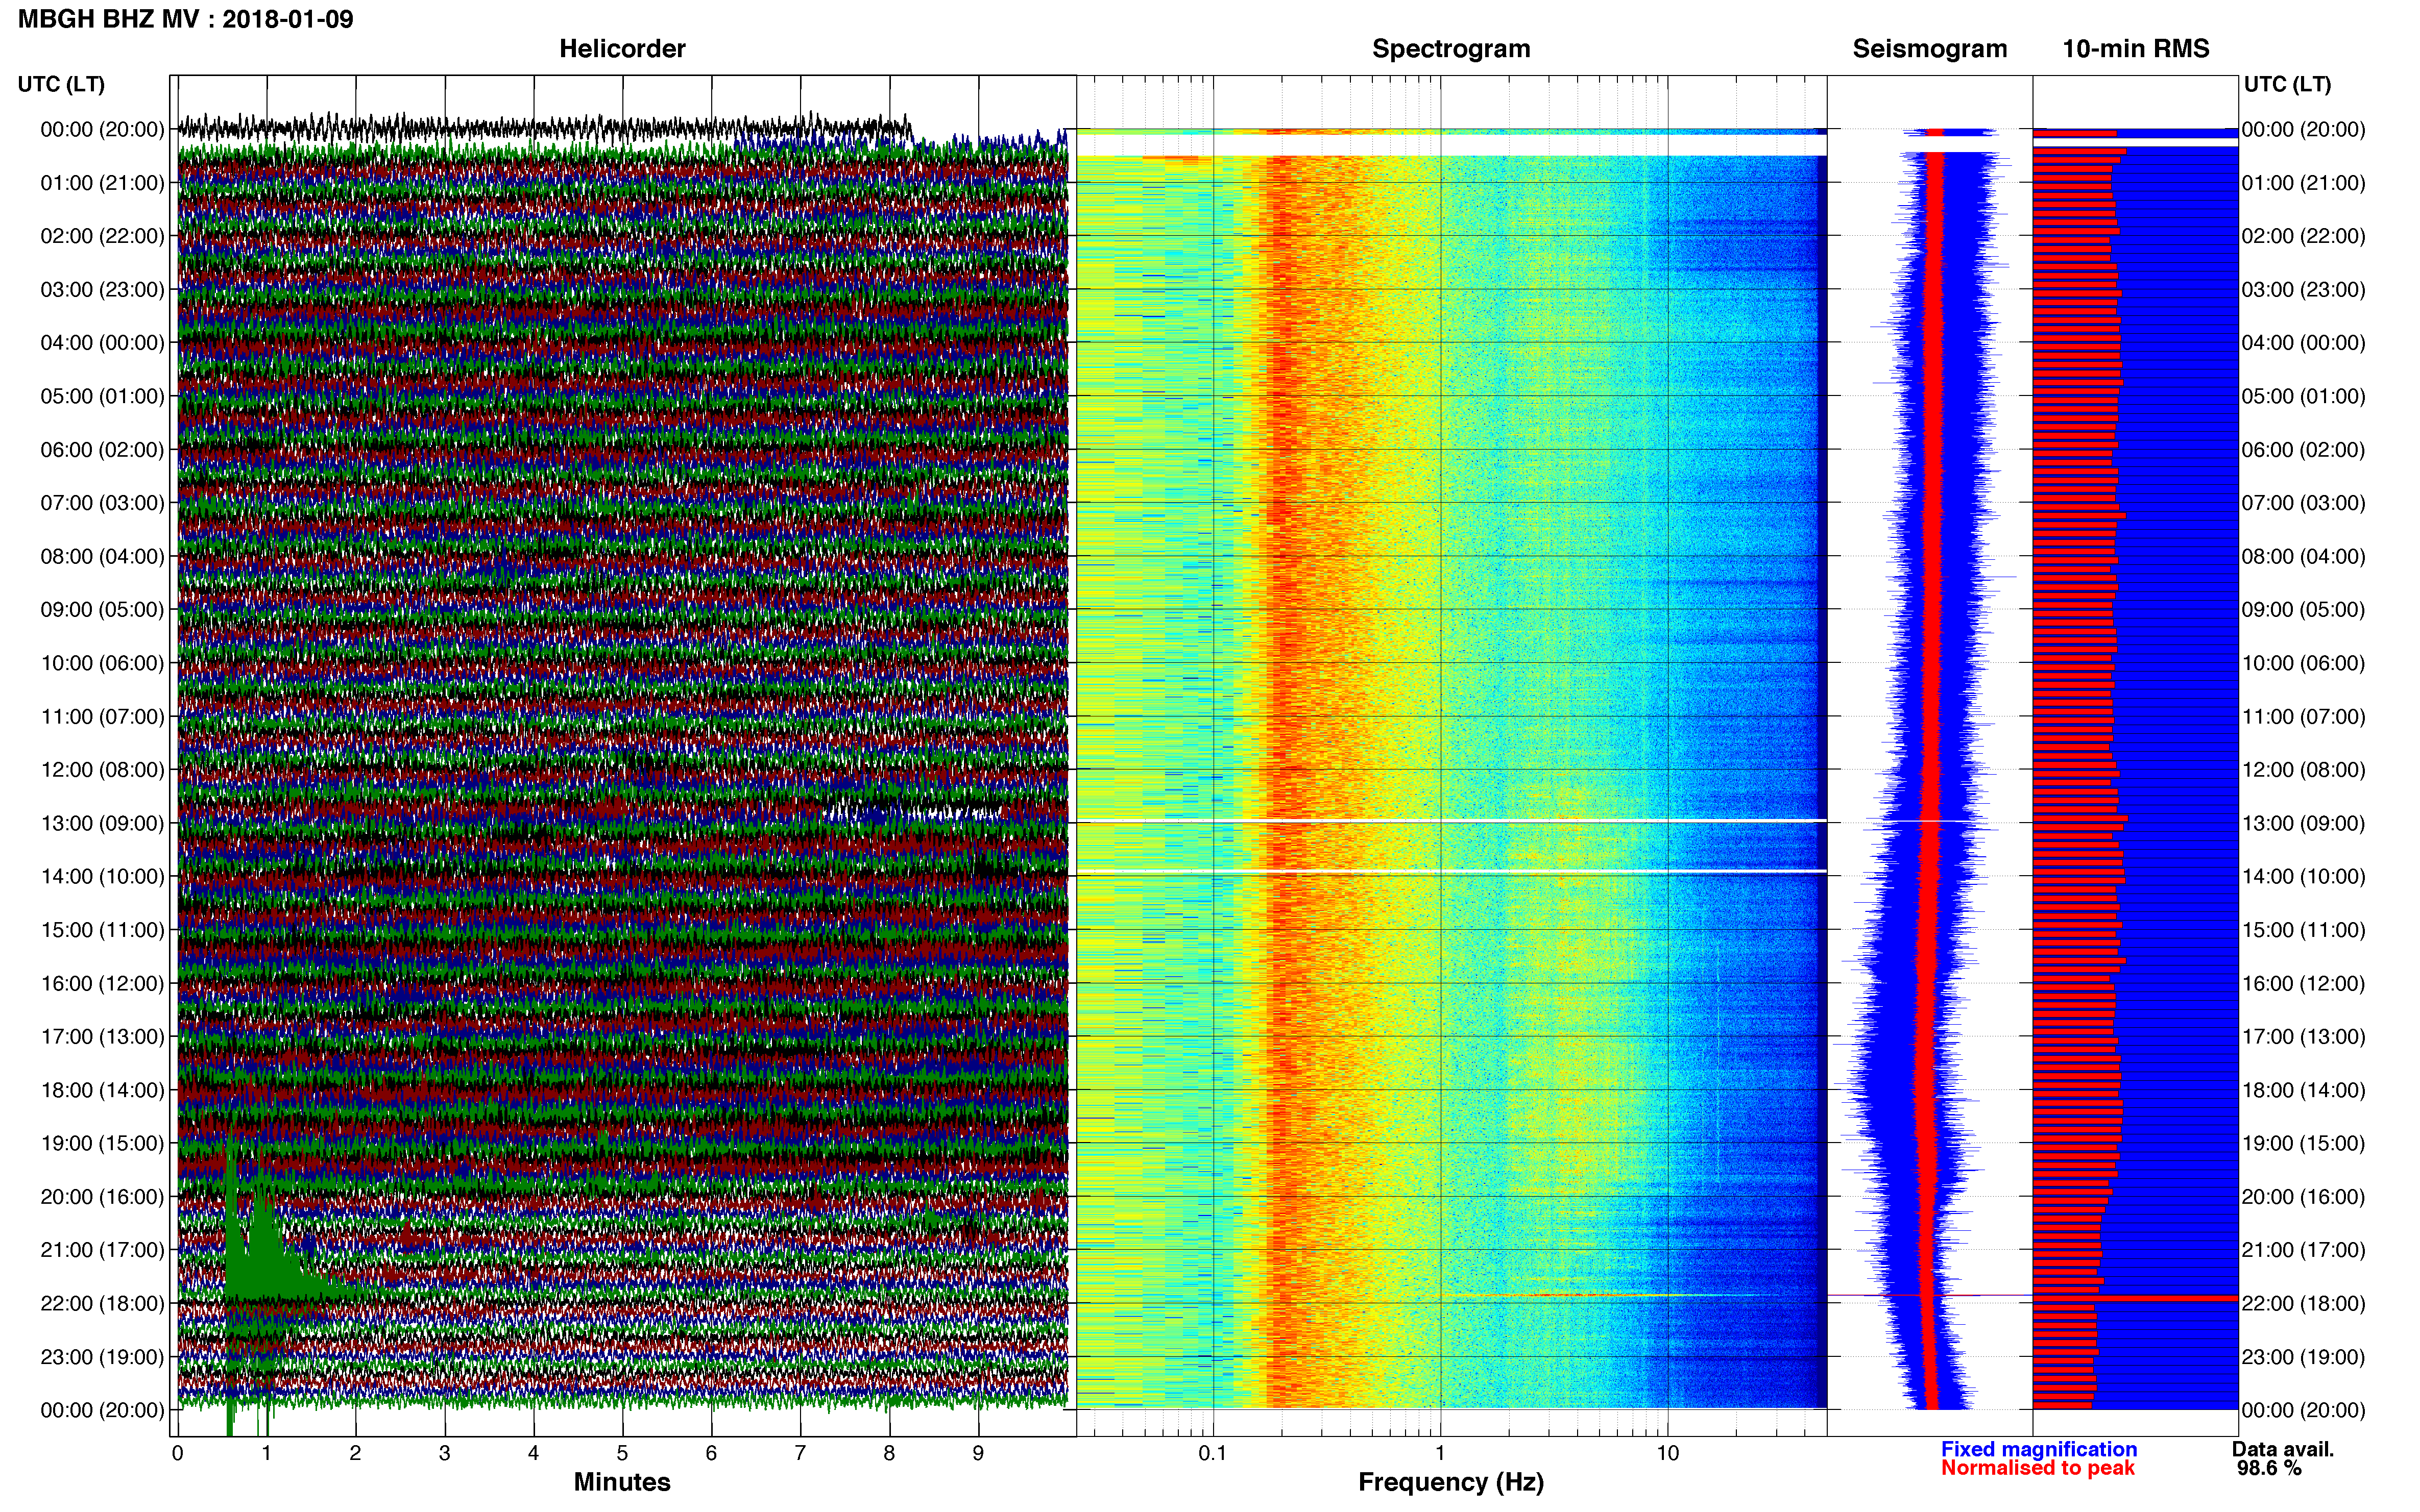The height and width of the screenshot is (1512, 2420).
Task: Click the "6" tick on the Minutes axis
Action: click(x=711, y=1453)
